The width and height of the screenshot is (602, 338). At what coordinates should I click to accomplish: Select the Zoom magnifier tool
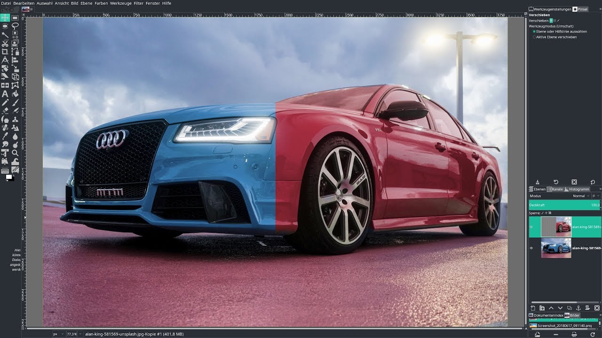click(x=15, y=153)
